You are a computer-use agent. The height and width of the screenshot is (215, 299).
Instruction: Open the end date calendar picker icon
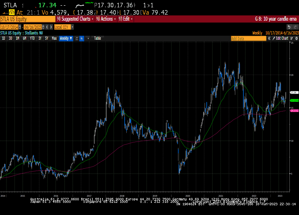[x=43, y=27]
